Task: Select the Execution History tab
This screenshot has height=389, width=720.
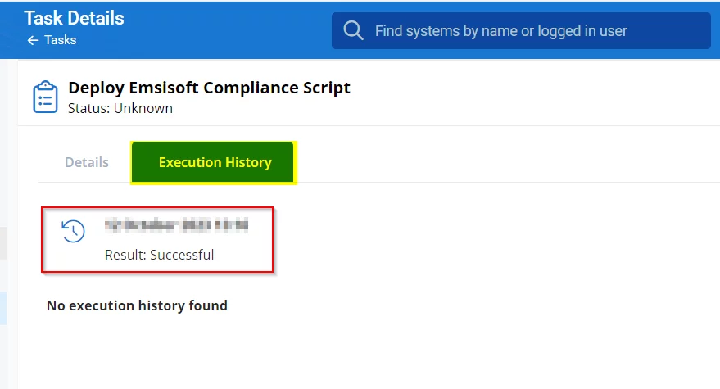Action: point(214,162)
